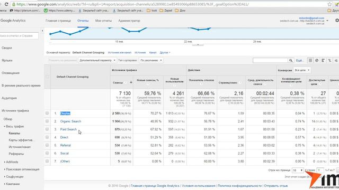This screenshot has height=190, width=339.
Task: Click the Канал primary dimension link
Action: click(153, 53)
